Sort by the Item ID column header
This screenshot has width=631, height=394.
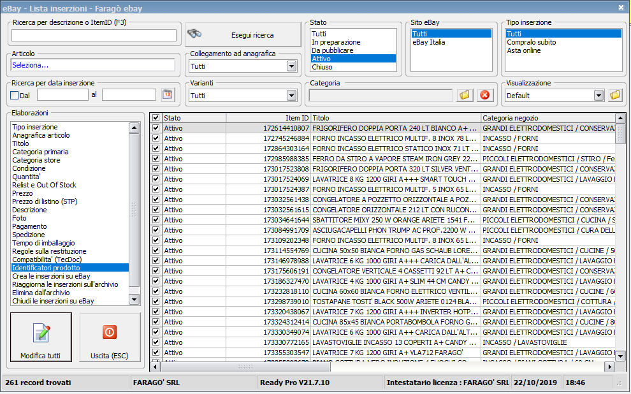click(x=268, y=118)
